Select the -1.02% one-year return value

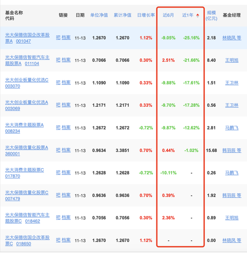[x=191, y=151]
